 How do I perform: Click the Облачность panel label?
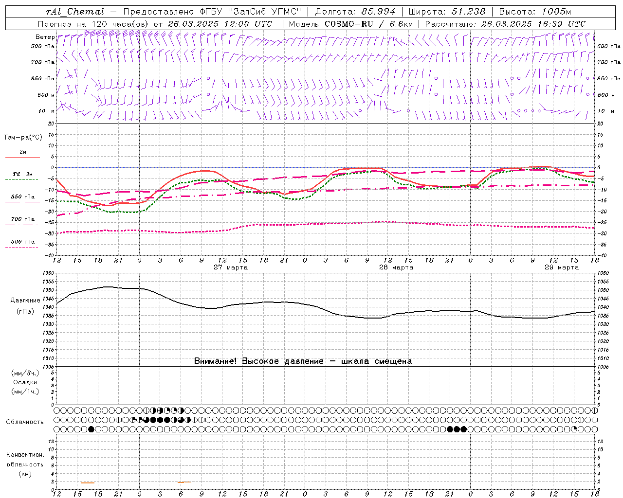(25, 422)
